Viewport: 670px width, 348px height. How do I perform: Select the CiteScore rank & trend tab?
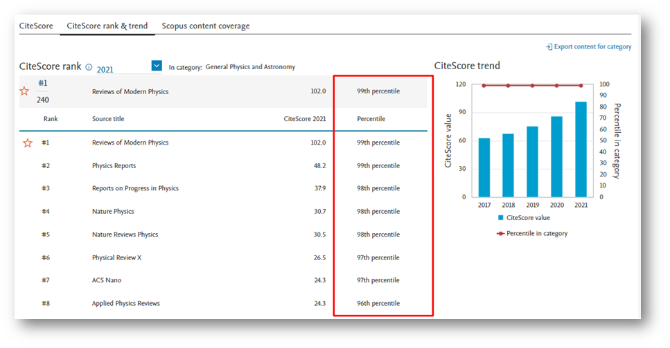(x=107, y=26)
